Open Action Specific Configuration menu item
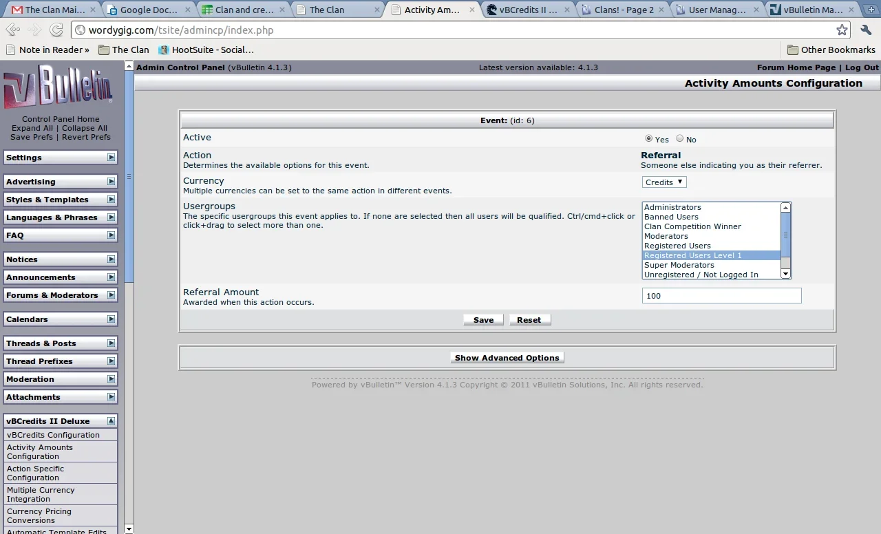881x534 pixels. coord(61,473)
